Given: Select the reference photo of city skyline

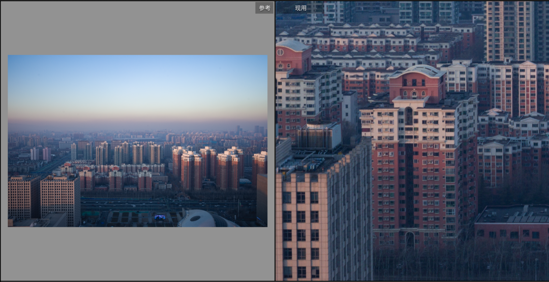Looking at the screenshot, I should (138, 141).
